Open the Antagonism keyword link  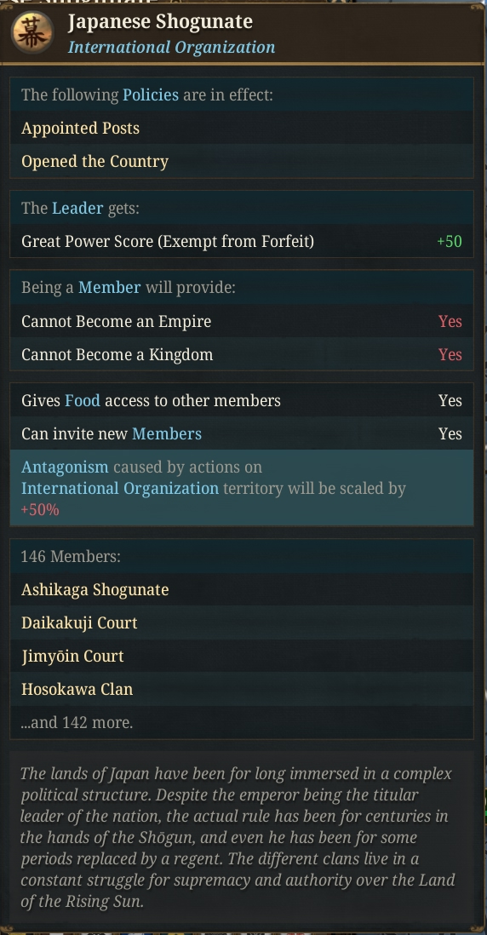pos(65,467)
